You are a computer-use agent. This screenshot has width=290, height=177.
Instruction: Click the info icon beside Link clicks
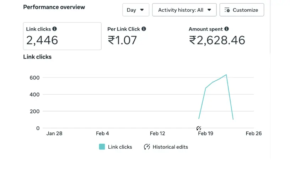(55, 29)
